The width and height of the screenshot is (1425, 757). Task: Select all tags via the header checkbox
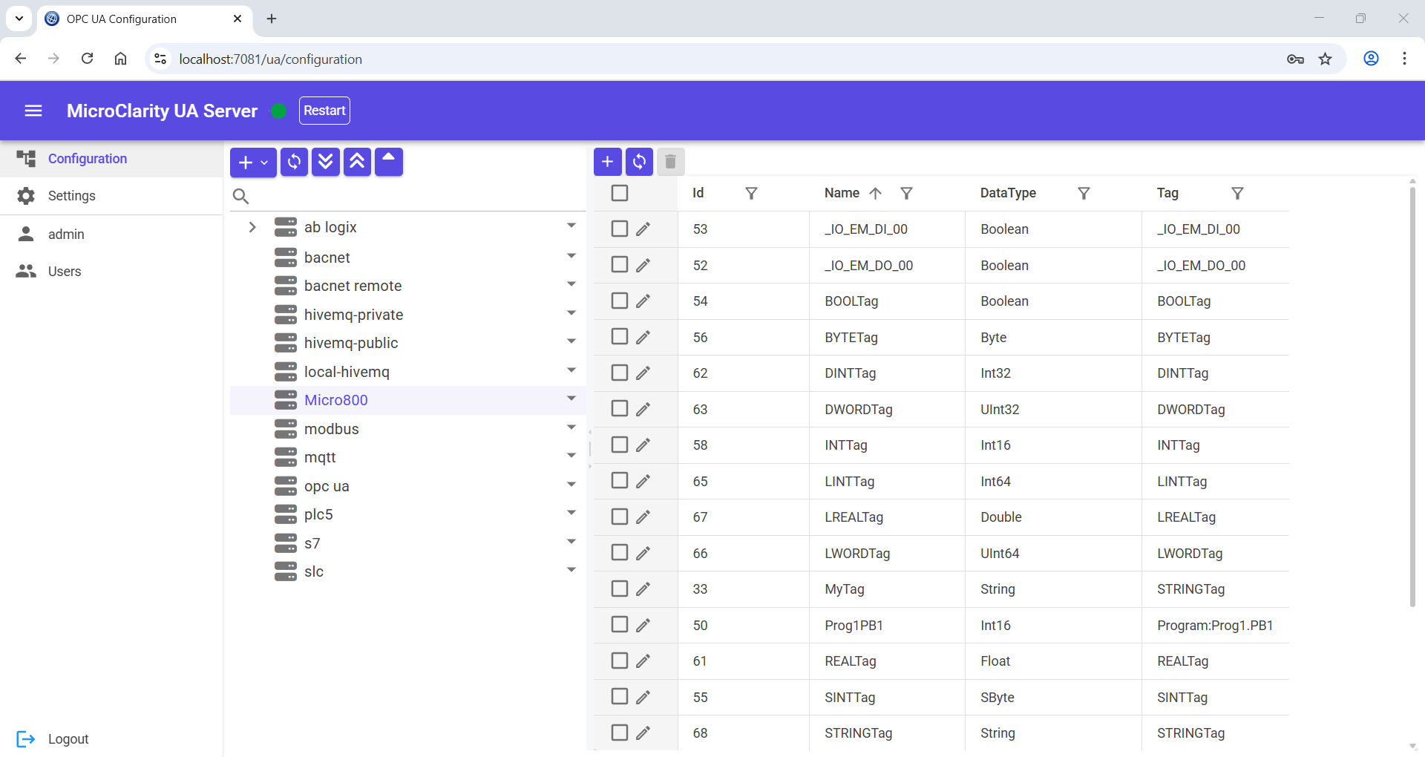coord(620,193)
